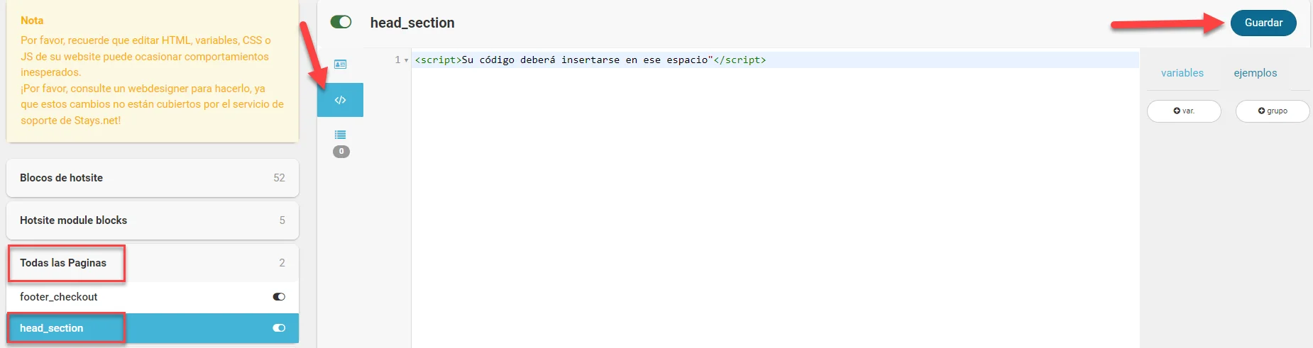Screen dimensions: 1313x348
Task: Click the 52 count next to Blocos de hotsite
Action: click(x=280, y=178)
